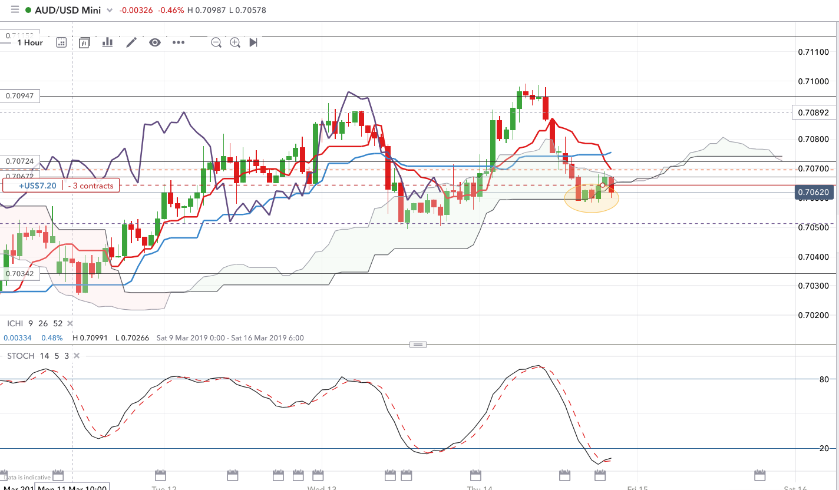The height and width of the screenshot is (490, 839).
Task: Open the 1 Hour timeframe selector
Action: pyautogui.click(x=29, y=42)
